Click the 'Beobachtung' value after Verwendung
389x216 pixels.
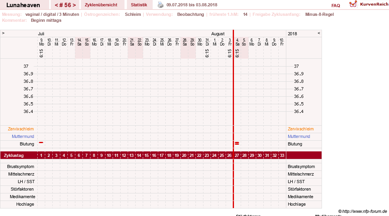[x=190, y=14]
